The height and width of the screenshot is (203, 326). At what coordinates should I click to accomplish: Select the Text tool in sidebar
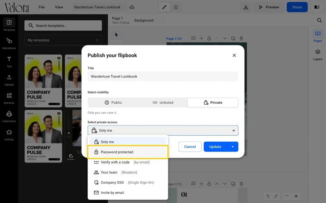(9, 61)
